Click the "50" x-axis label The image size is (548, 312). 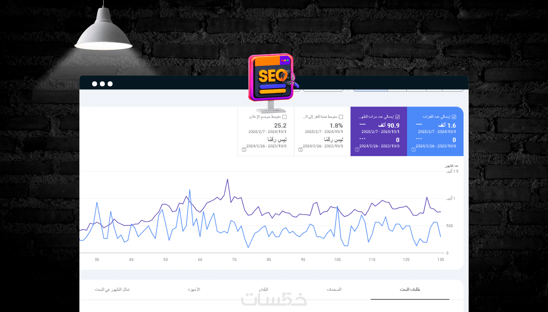tap(165, 260)
